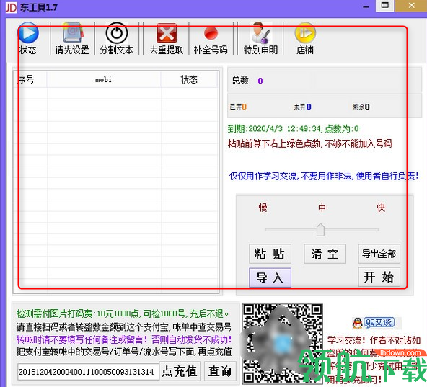This screenshot has width=427, height=387.
Task: Click the 剩余 counter value
Action: pos(367,107)
